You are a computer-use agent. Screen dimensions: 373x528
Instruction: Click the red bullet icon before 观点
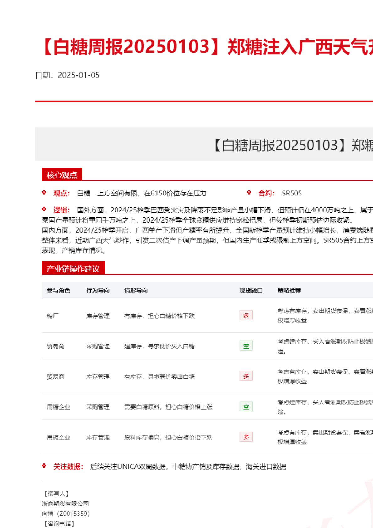pyautogui.click(x=44, y=193)
